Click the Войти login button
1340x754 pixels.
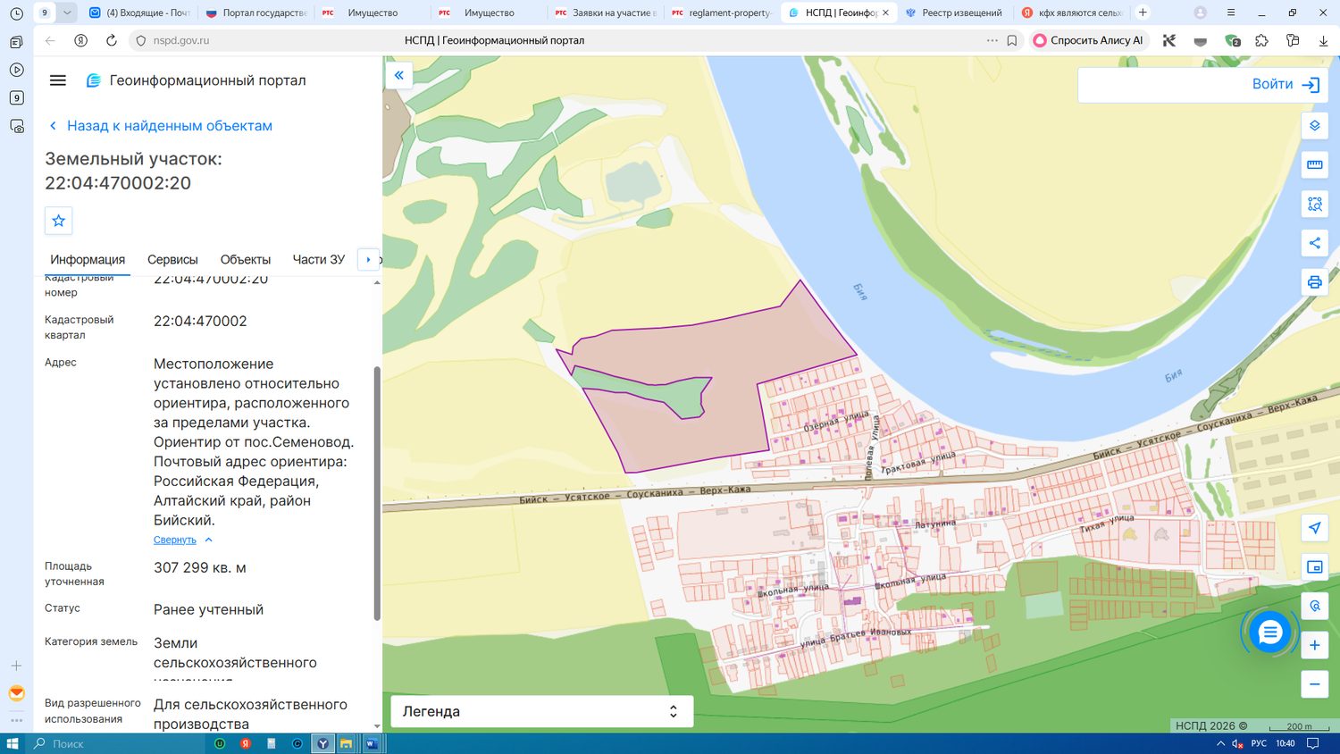(x=1286, y=84)
